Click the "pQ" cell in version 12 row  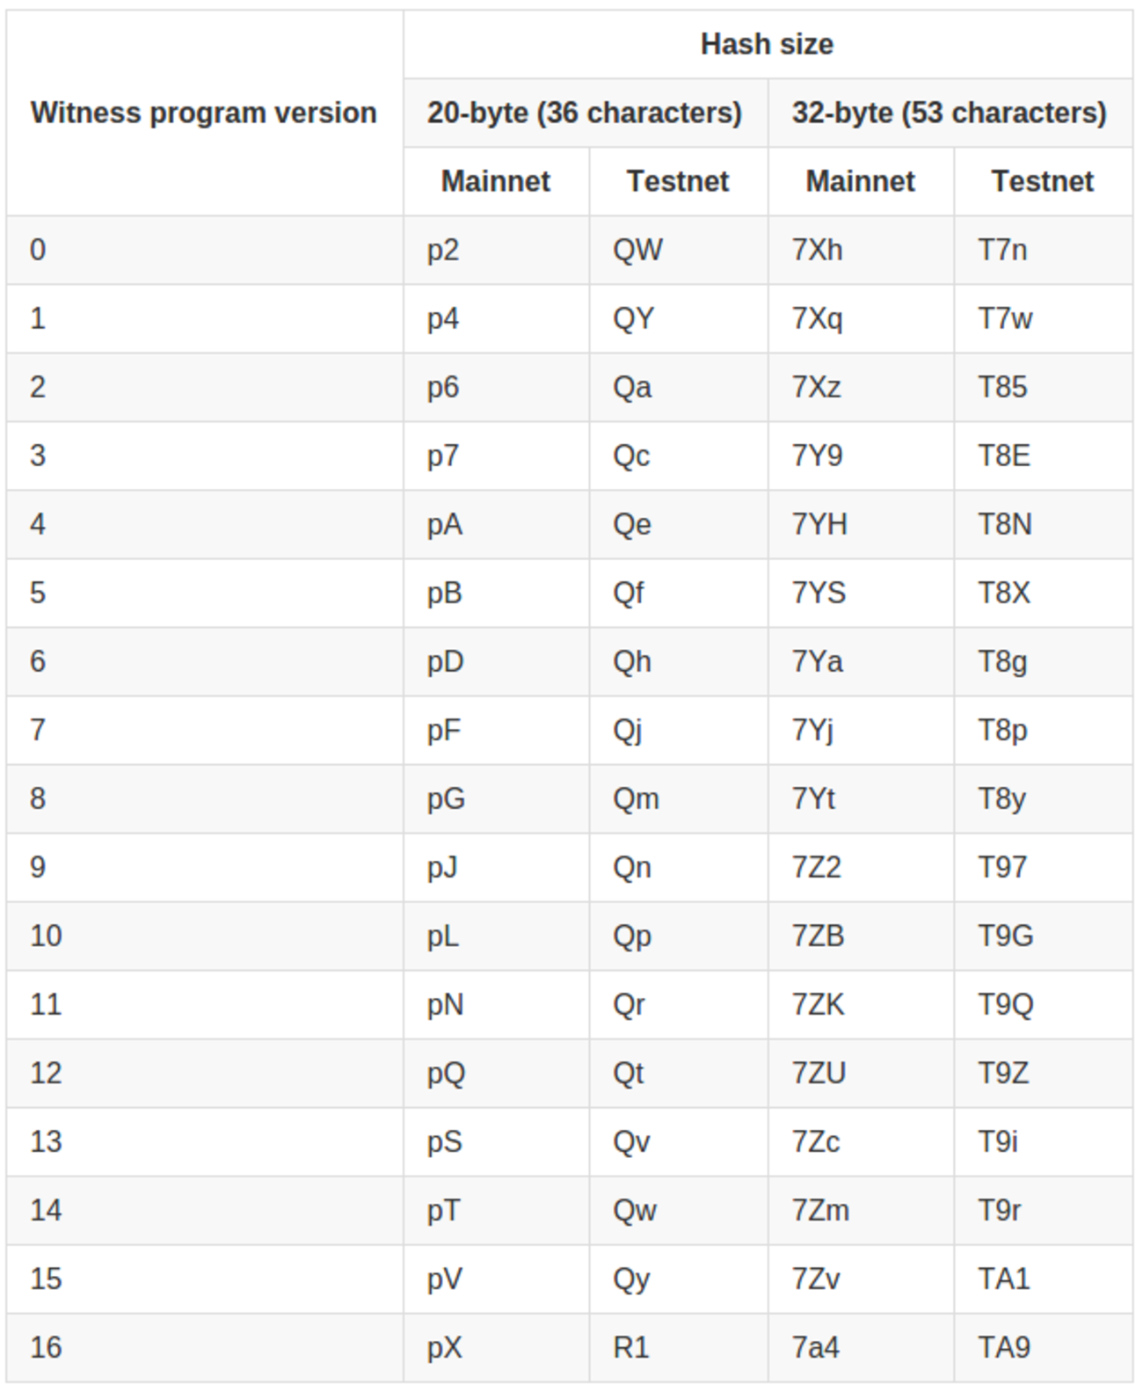(x=446, y=1073)
